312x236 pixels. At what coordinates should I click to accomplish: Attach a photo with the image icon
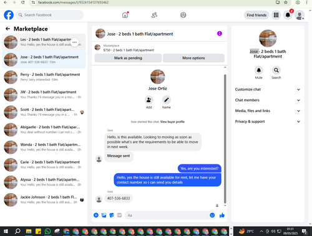(x=104, y=215)
